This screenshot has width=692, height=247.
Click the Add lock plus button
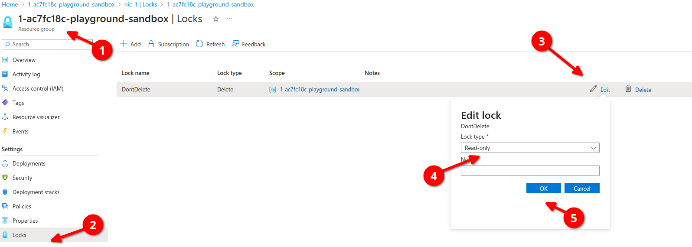pos(131,44)
